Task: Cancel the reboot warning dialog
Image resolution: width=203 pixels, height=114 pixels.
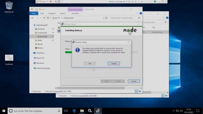Action: click(x=114, y=63)
